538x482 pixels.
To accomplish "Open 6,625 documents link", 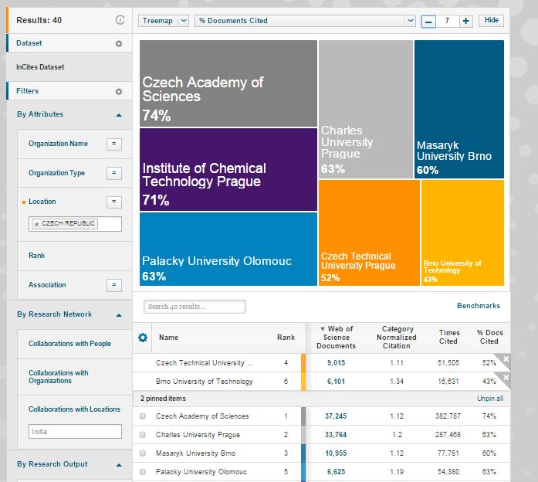I will [x=336, y=472].
